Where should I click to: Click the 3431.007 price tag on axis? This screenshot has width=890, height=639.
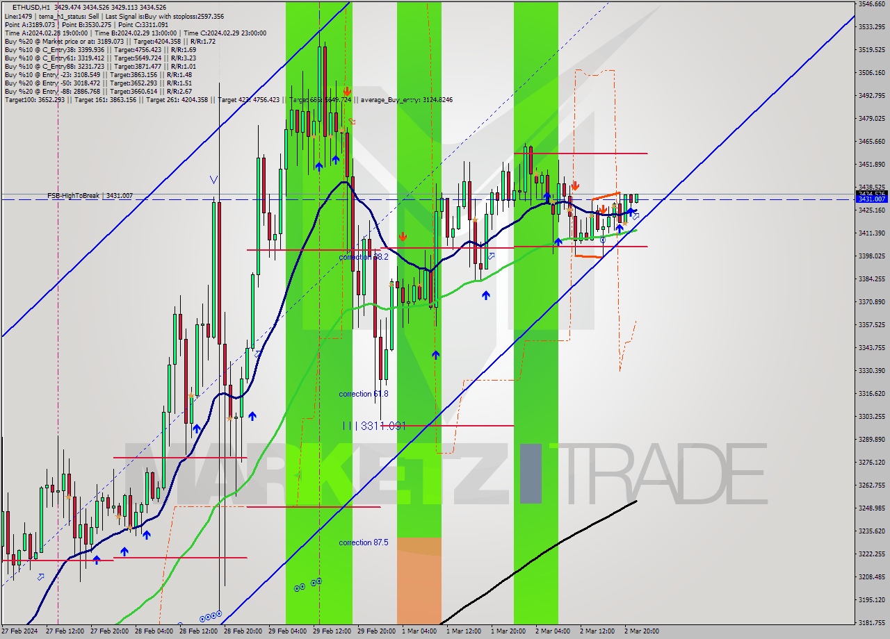click(x=872, y=199)
